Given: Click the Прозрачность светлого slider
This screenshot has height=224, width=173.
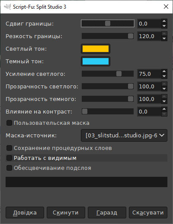Looking at the screenshot, I should (x=108, y=86).
